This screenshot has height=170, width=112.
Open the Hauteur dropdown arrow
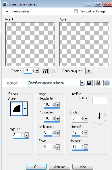(x=86, y=147)
